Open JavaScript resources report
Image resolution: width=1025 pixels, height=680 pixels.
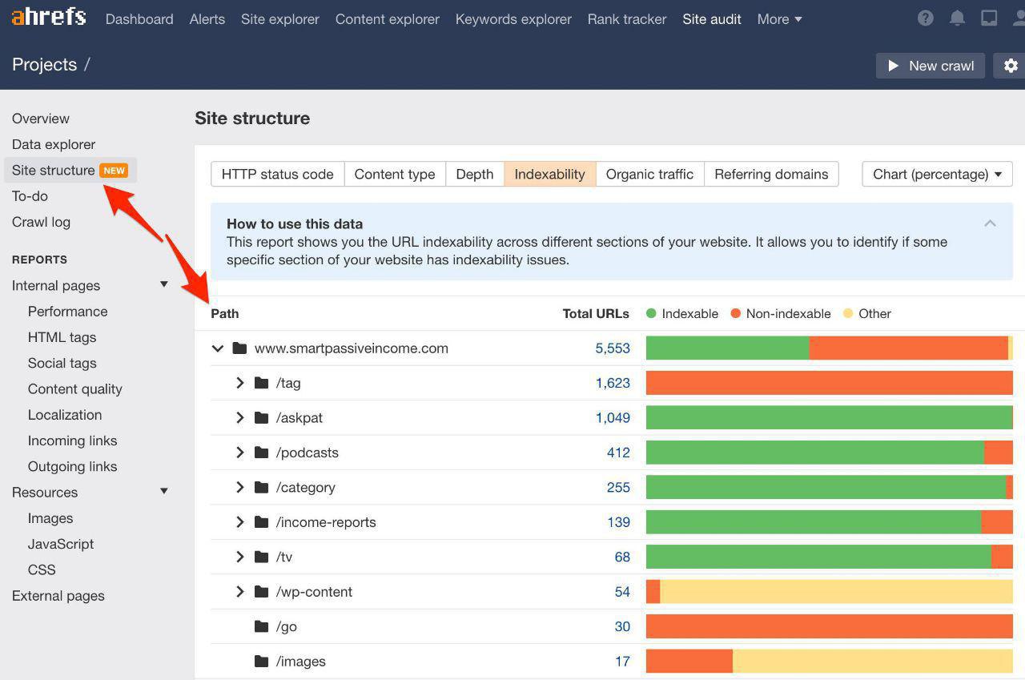pyautogui.click(x=61, y=544)
